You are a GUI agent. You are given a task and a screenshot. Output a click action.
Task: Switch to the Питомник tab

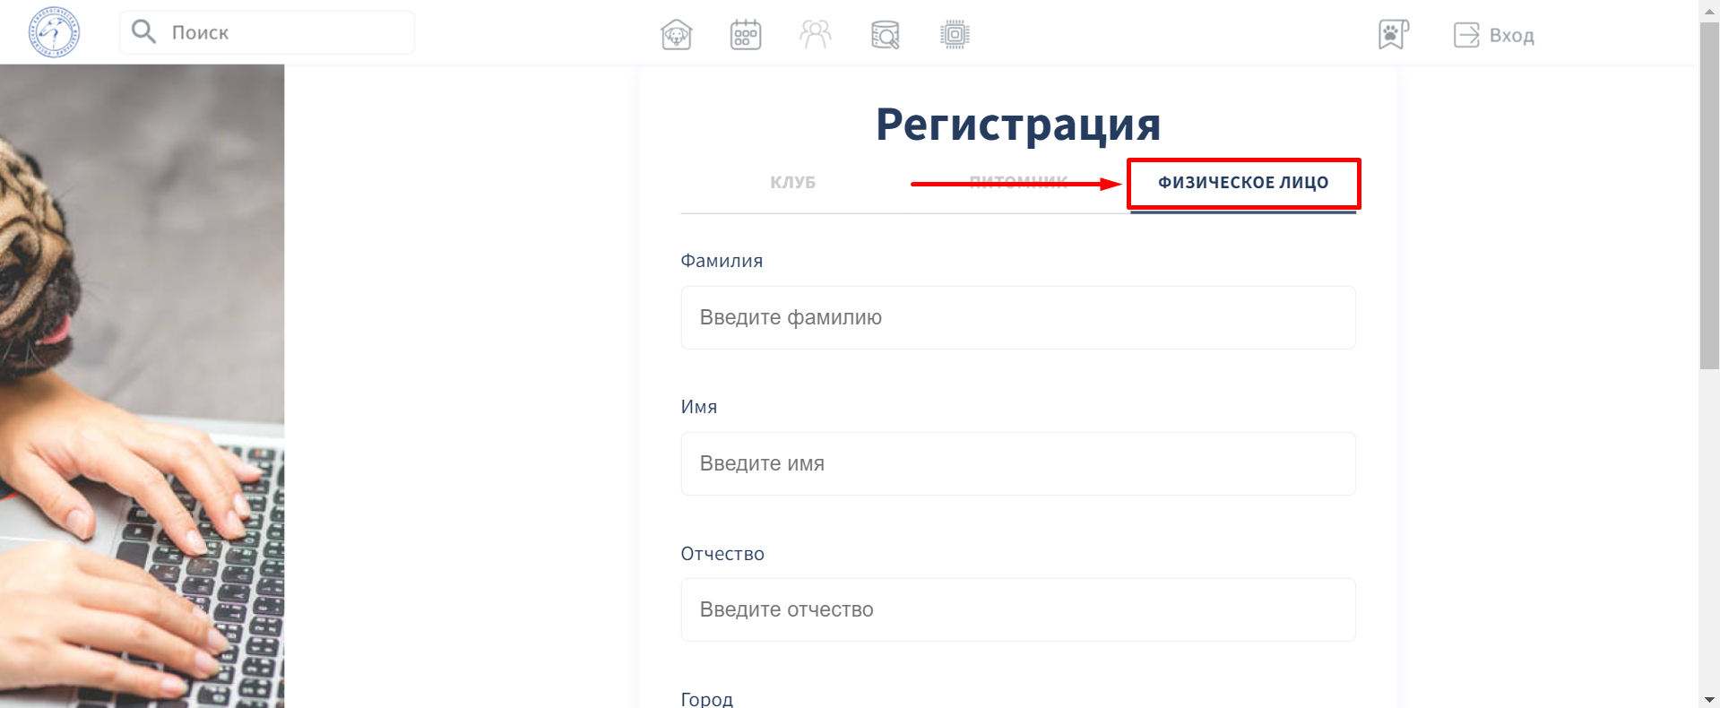(1018, 183)
